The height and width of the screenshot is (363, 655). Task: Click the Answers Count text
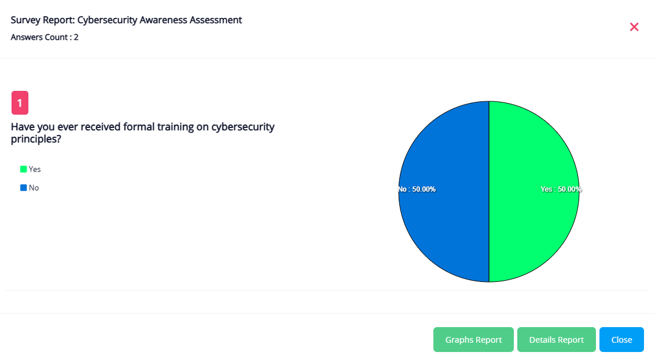45,37
